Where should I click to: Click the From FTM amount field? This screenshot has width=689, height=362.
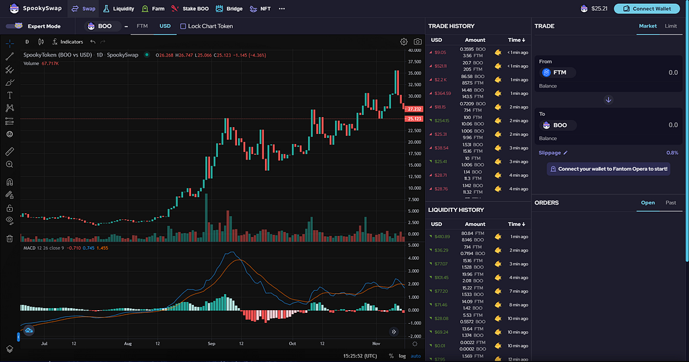(x=673, y=73)
